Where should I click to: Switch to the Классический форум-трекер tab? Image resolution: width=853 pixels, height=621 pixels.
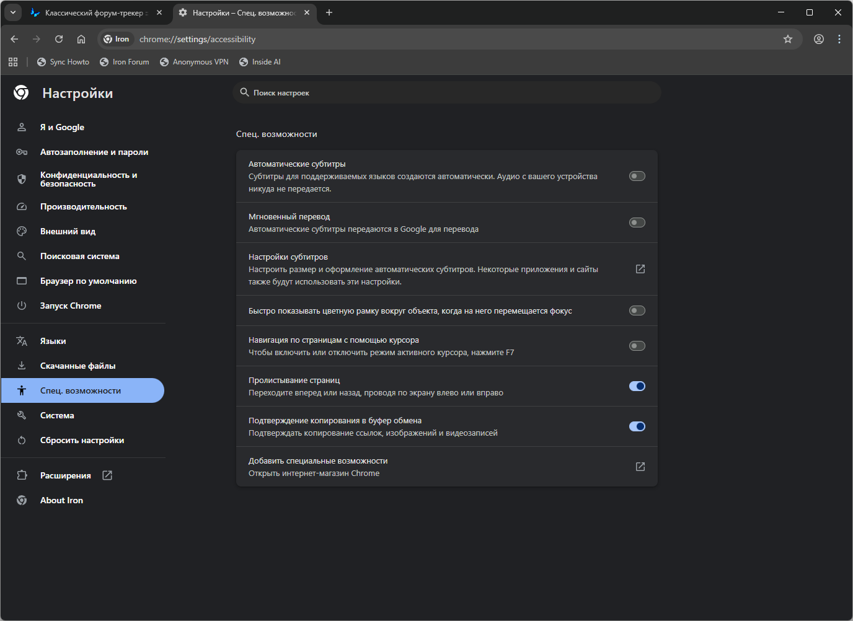[x=93, y=12]
